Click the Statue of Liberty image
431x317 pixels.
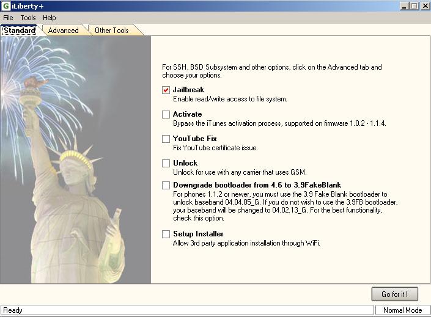click(x=76, y=159)
